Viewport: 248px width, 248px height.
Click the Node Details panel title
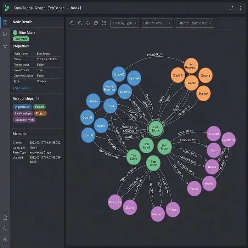(x=22, y=22)
